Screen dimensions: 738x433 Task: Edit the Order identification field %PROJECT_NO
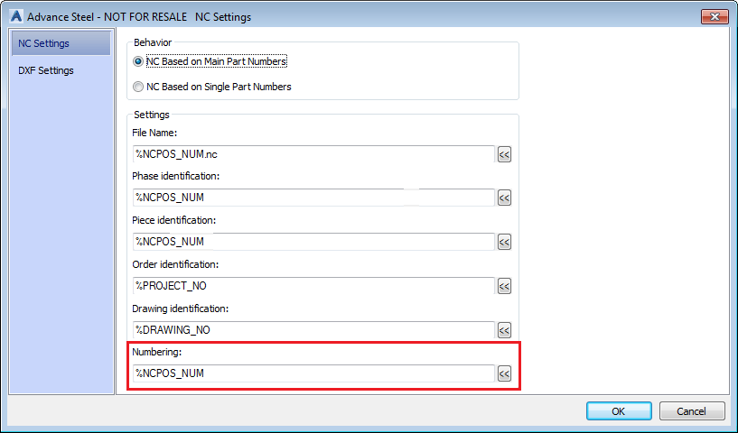(313, 286)
